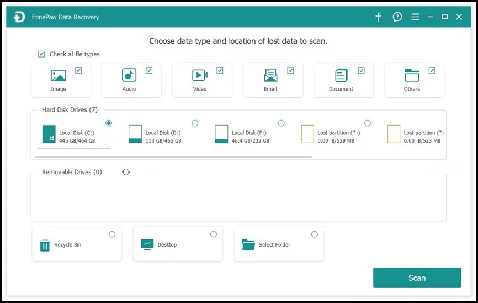Image resolution: width=478 pixels, height=303 pixels.
Task: Maximize the FonePaw window
Action: [x=445, y=17]
